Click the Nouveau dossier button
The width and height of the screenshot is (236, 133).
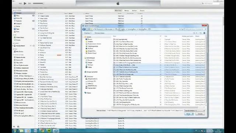pyautogui.click(x=100, y=33)
